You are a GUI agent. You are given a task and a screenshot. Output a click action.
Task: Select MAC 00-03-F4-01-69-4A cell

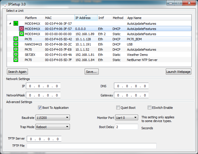tap(58, 55)
